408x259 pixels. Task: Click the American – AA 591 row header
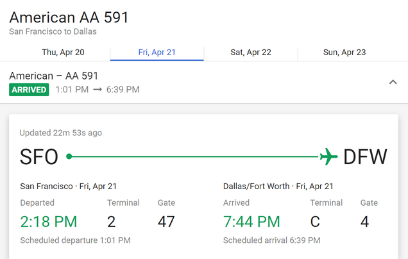[204, 83]
